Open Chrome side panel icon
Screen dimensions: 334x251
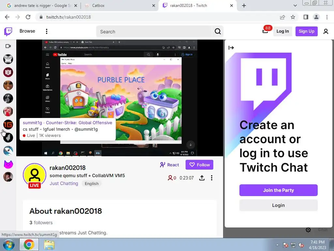coord(306,17)
